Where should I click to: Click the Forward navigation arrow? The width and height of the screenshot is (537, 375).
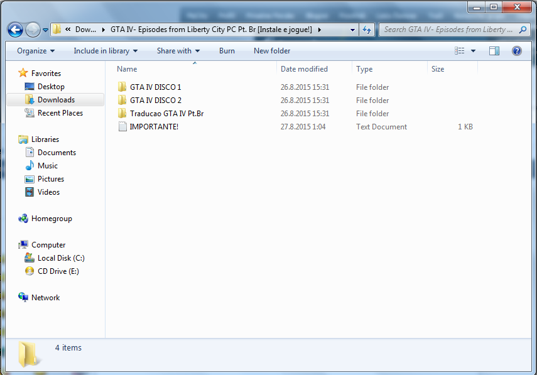click(x=33, y=30)
